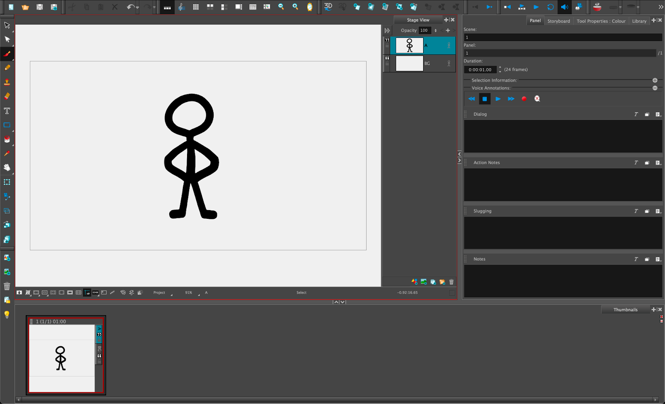Select the Text tool

7,111
